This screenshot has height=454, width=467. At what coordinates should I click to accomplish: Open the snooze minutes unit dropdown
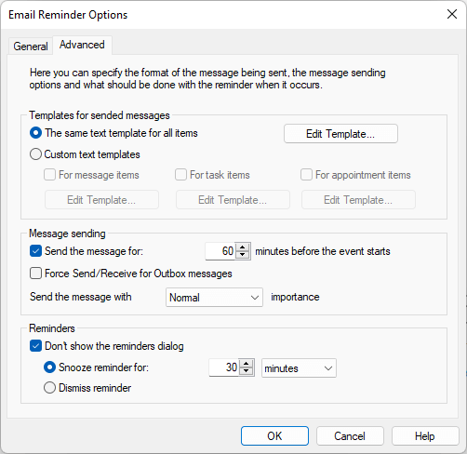click(x=299, y=368)
